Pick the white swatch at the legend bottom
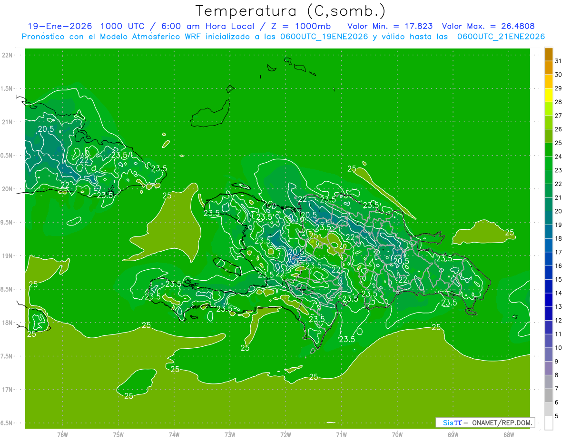The image size is (571, 441). coord(549,422)
